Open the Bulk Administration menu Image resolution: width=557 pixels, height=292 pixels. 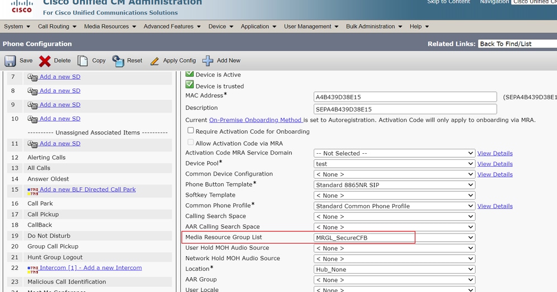click(x=374, y=26)
